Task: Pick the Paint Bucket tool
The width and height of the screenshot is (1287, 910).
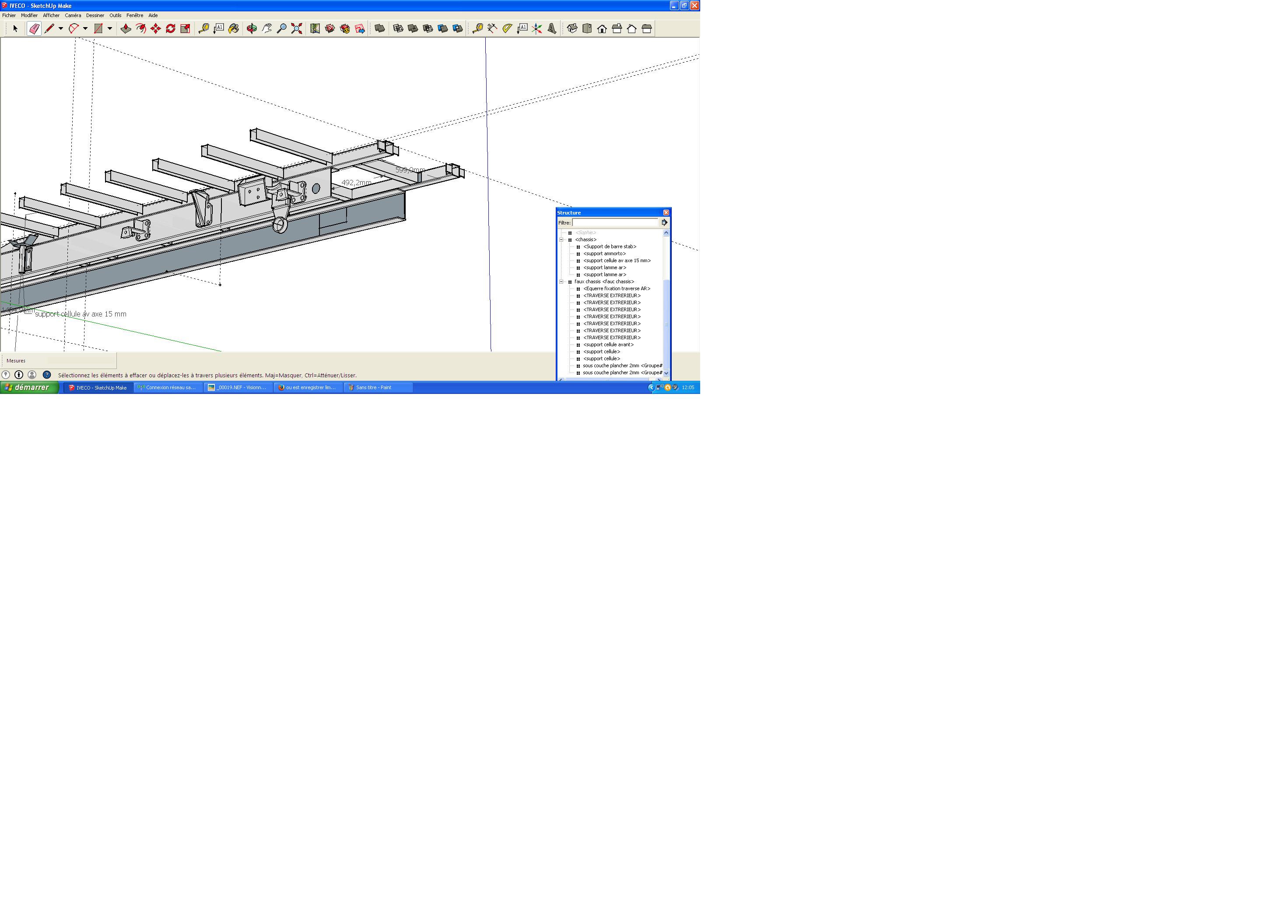Action: (x=234, y=28)
